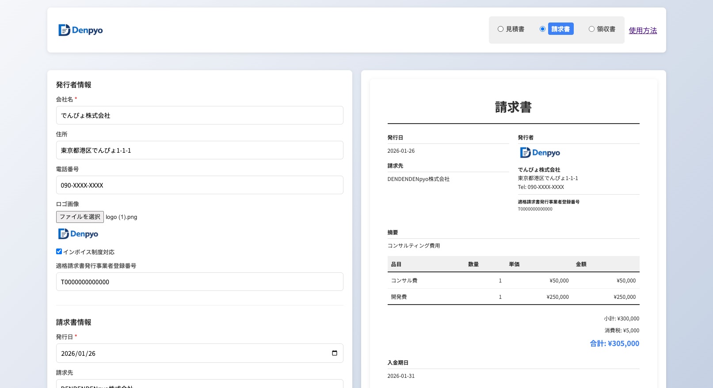Open the calendar picker in 発行日 field
Viewport: 713px width, 388px height.
click(334, 353)
